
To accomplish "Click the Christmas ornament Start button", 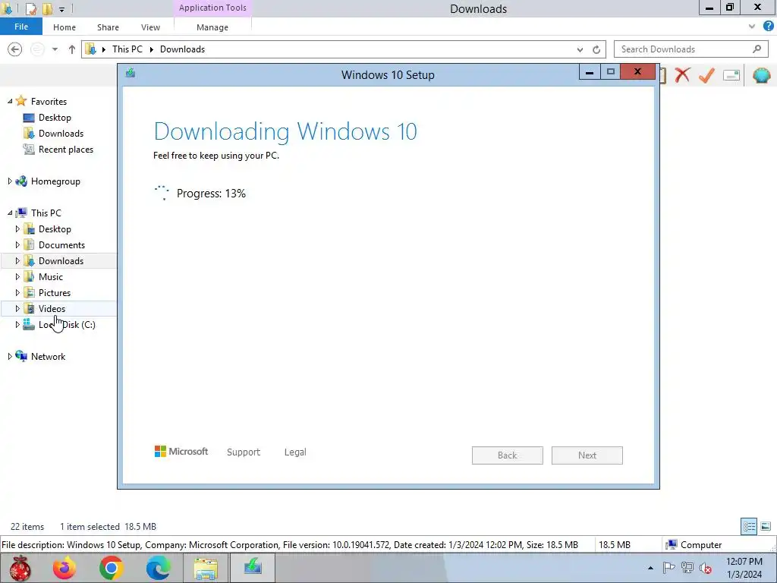I will click(x=20, y=568).
